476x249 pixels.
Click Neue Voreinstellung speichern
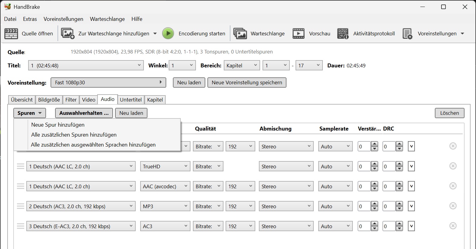247,82
